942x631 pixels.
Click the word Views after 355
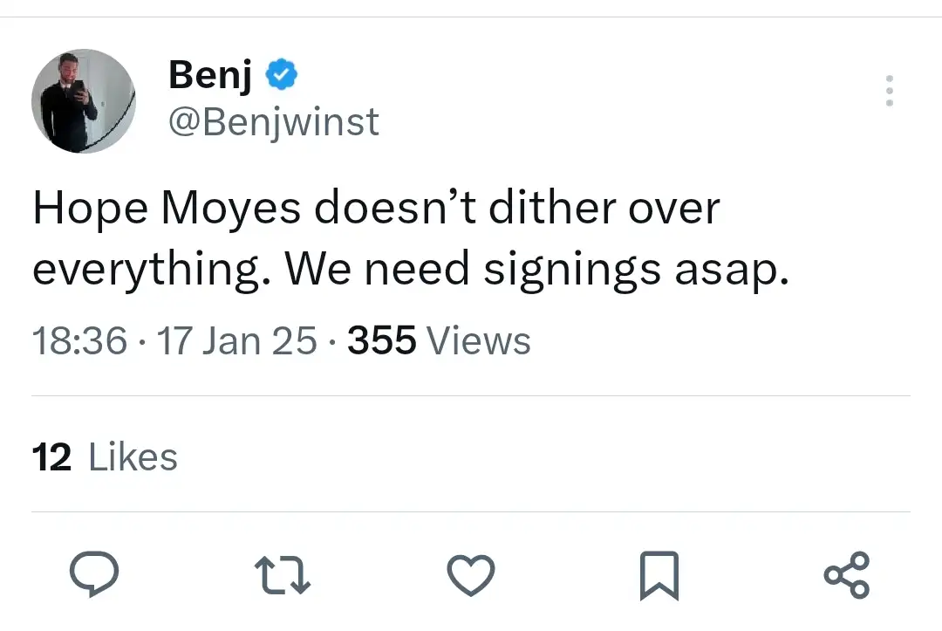click(x=478, y=340)
